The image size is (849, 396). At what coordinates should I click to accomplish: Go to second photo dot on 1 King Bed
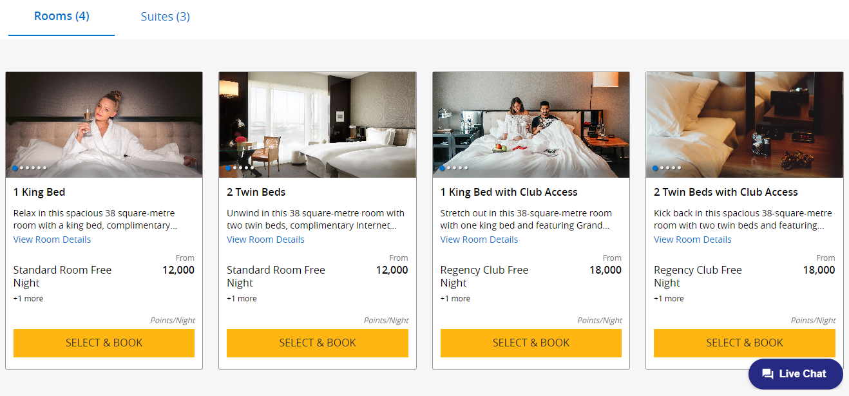(x=21, y=168)
